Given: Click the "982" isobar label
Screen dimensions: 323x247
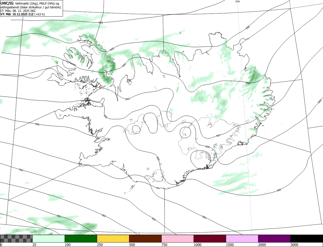Looking at the screenshot, I should 104,216.
